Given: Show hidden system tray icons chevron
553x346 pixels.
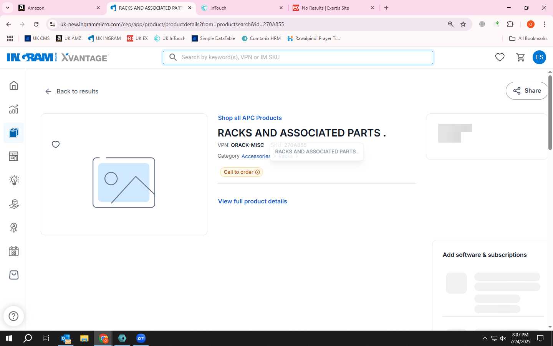Looking at the screenshot, I should (x=485, y=338).
